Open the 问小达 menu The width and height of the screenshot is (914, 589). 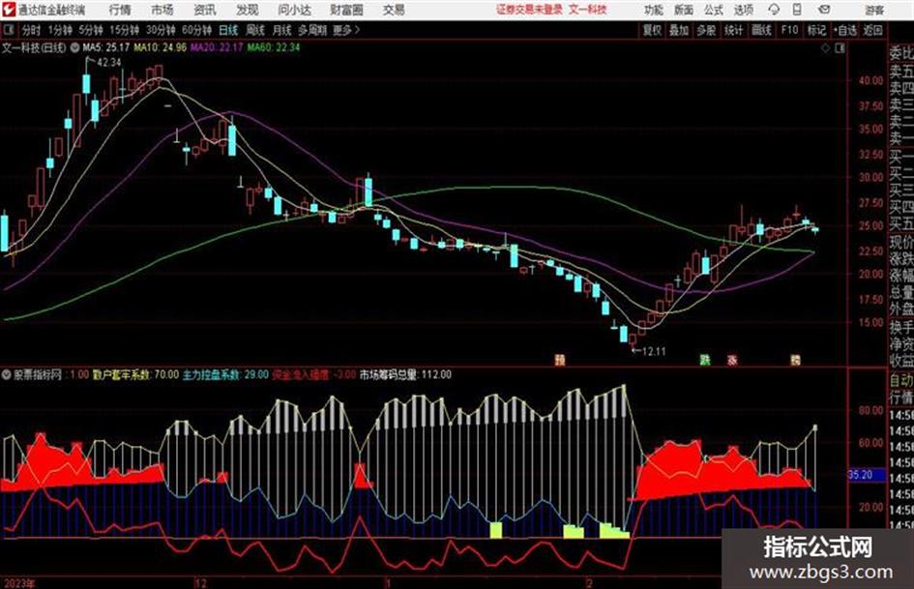pos(294,10)
